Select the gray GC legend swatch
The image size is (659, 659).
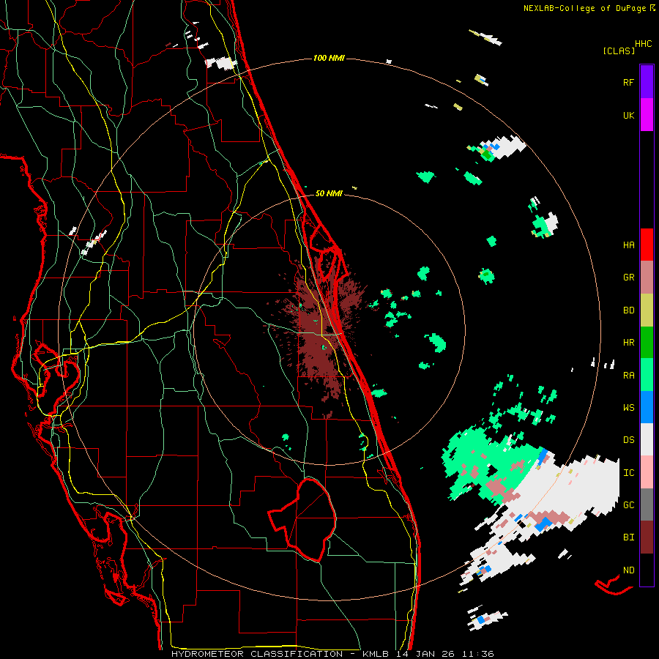pos(647,505)
